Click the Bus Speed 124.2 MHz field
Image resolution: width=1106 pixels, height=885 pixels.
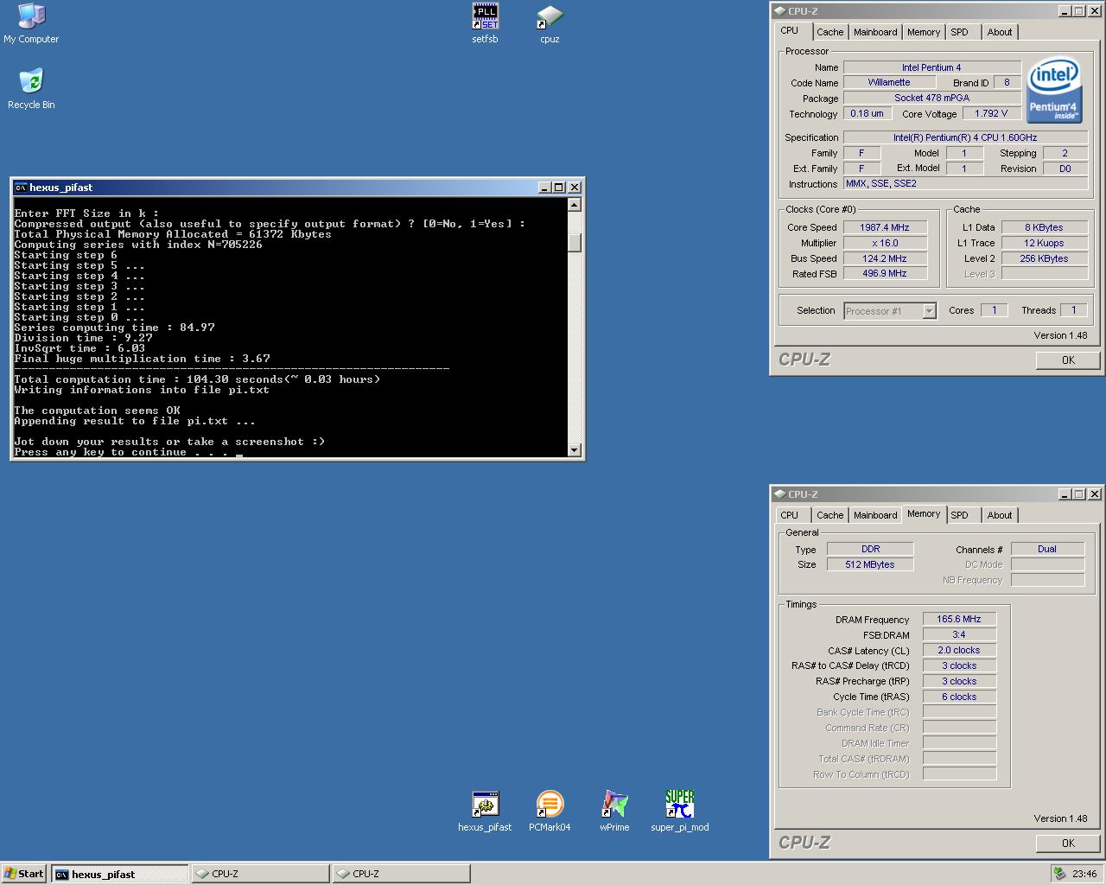coord(885,258)
